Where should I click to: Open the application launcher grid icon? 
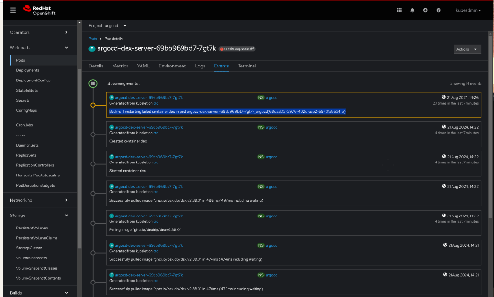399,10
